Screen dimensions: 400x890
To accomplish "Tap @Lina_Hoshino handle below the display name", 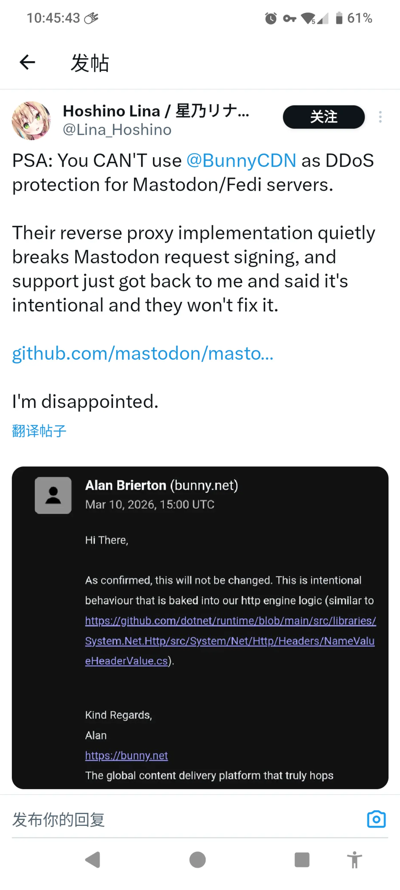I will point(116,130).
